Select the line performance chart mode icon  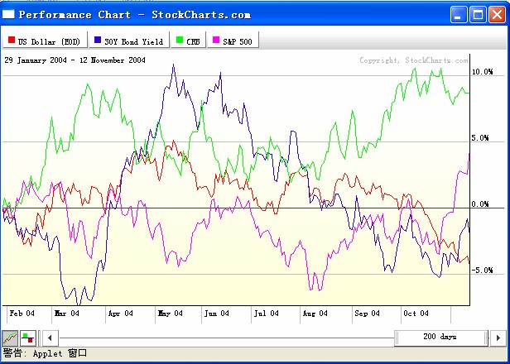[x=10, y=338]
